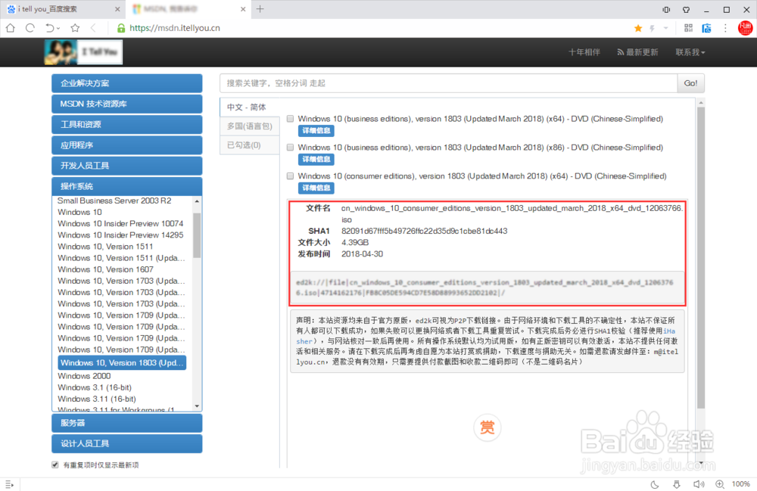Open the extensions grid icon
The width and height of the screenshot is (757, 491).
688,28
